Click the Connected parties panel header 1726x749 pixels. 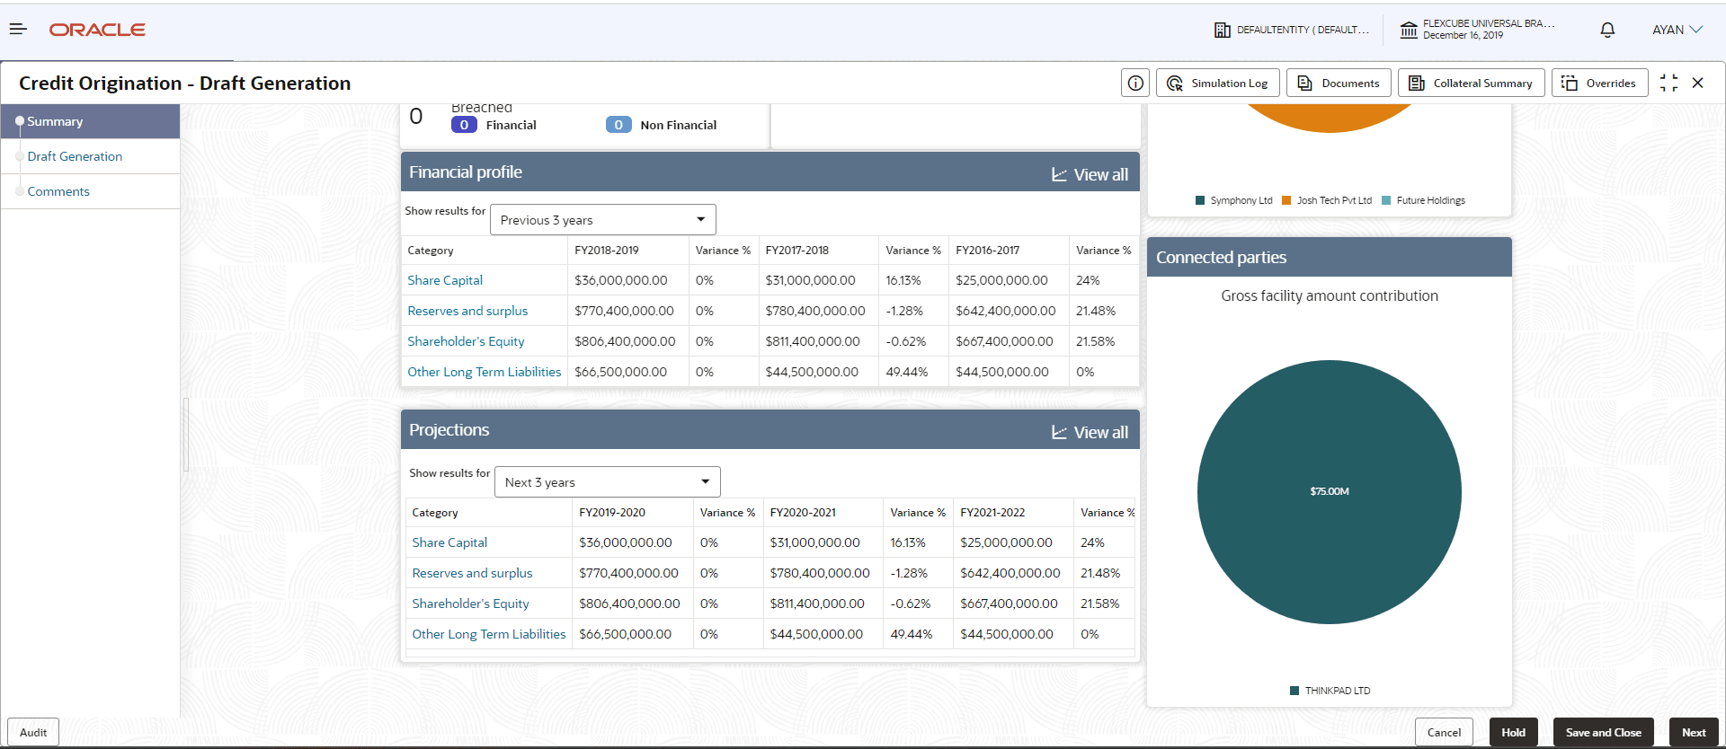coord(1330,257)
